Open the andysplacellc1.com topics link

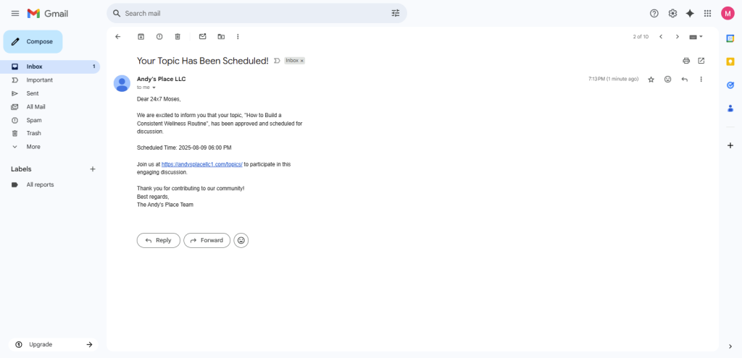point(201,164)
